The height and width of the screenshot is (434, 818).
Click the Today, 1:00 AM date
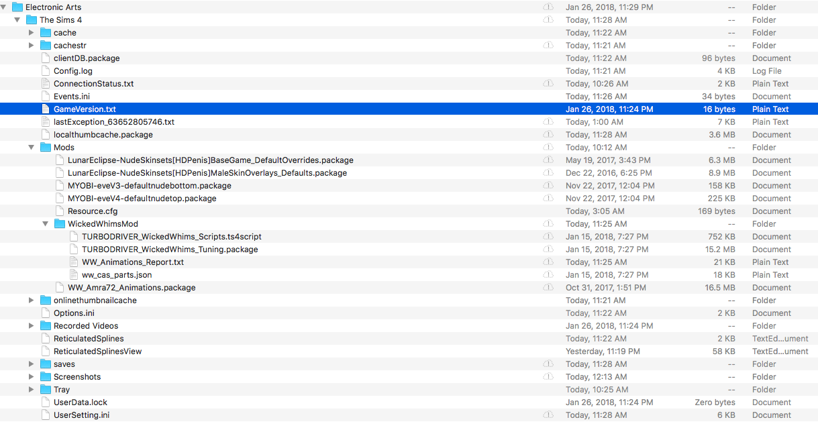595,122
